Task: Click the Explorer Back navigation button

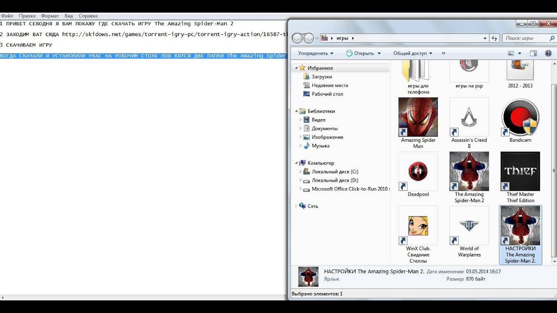Action: [297, 38]
